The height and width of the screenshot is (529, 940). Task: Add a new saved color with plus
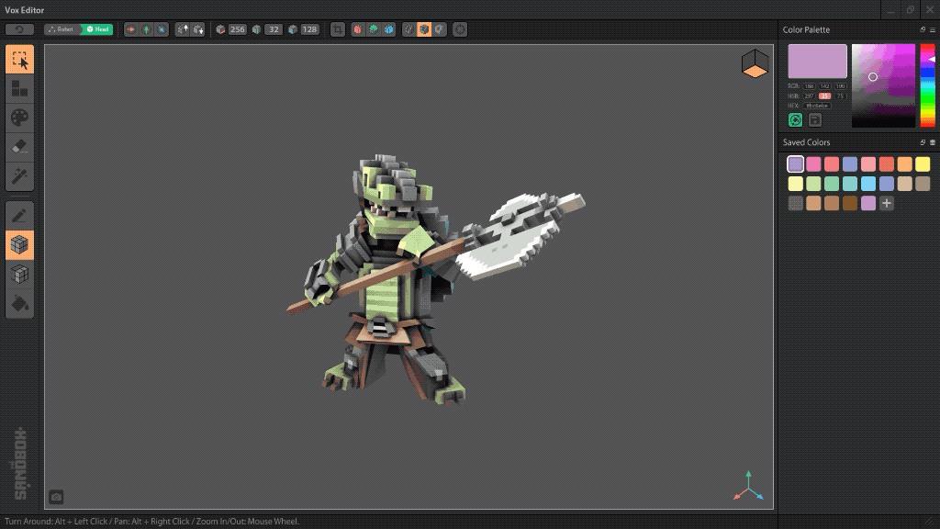pyautogui.click(x=887, y=203)
